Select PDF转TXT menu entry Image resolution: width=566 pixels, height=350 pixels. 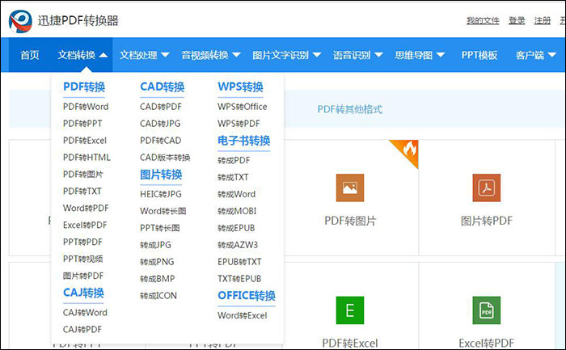[82, 192]
